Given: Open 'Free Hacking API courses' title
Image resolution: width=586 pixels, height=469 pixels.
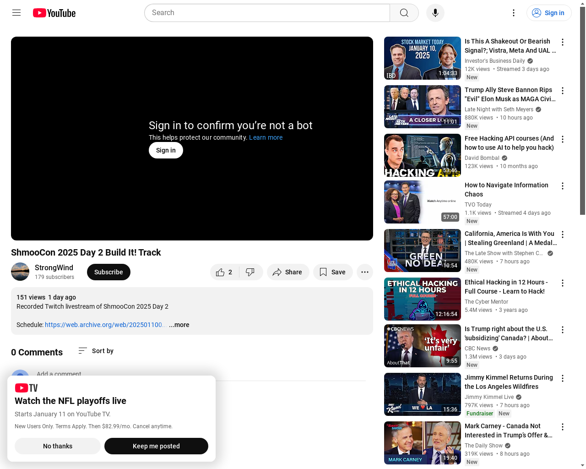Looking at the screenshot, I should click(509, 143).
